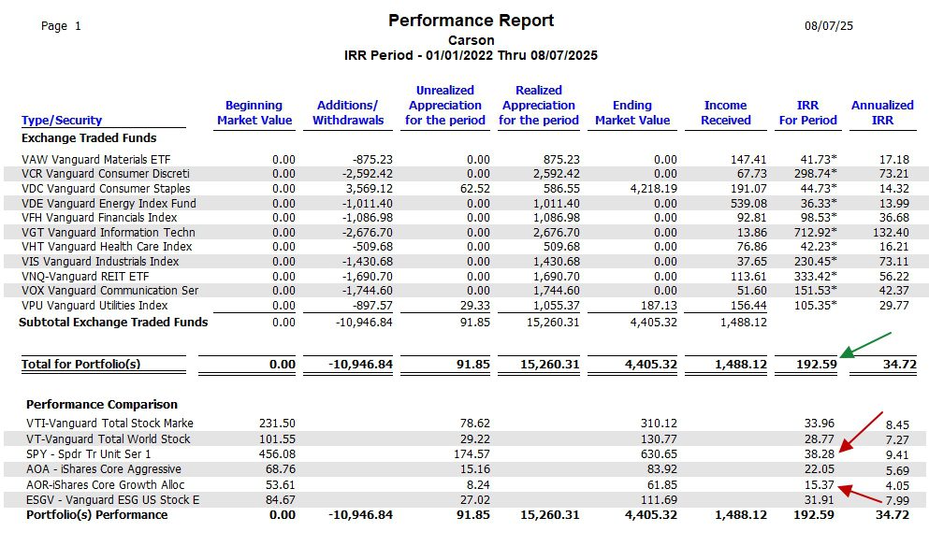This screenshot has width=929, height=546.
Task: Click SPY ending market value 630.65
Action: pos(659,454)
